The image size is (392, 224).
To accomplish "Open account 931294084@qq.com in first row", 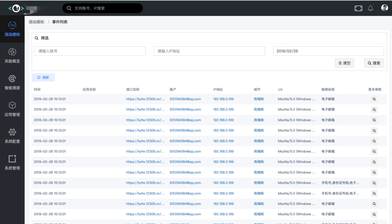I will 185,99.
